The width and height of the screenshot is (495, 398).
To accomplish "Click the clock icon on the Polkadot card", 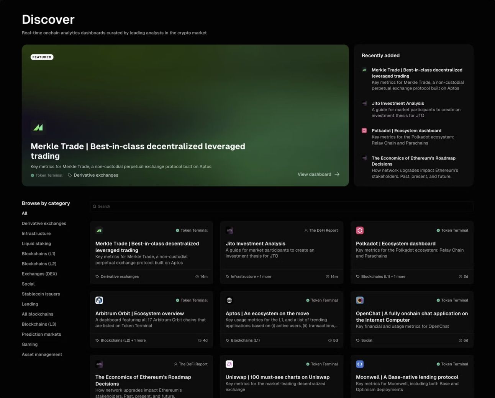I will pos(461,277).
